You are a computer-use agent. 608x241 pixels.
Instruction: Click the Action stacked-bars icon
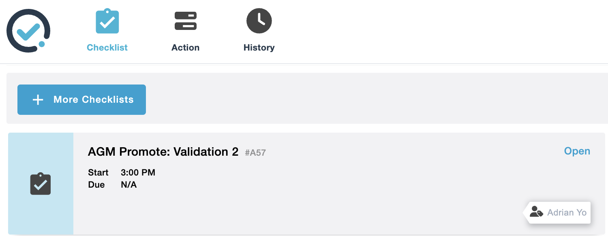pyautogui.click(x=185, y=20)
